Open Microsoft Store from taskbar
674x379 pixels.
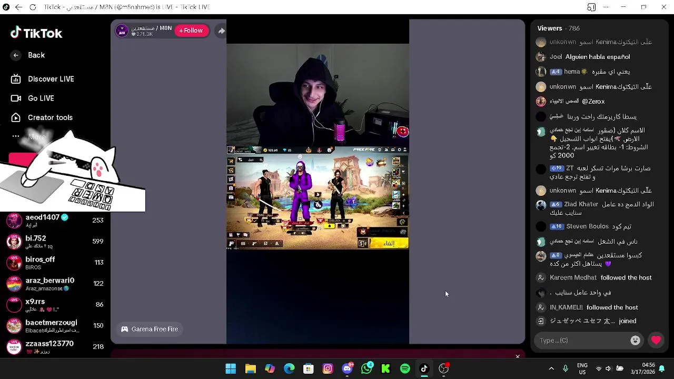pyautogui.click(x=309, y=368)
